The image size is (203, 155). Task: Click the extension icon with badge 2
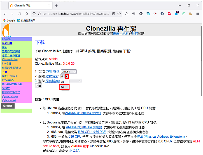coord(177,13)
